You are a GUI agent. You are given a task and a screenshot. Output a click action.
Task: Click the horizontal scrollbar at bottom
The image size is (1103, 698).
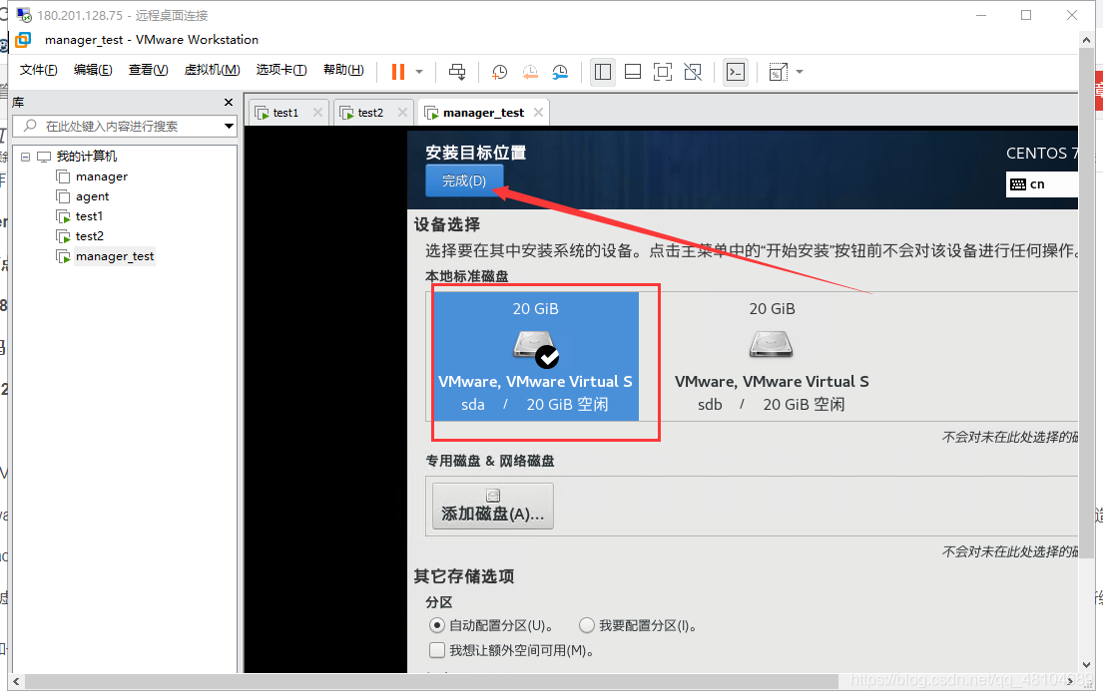coord(431,681)
